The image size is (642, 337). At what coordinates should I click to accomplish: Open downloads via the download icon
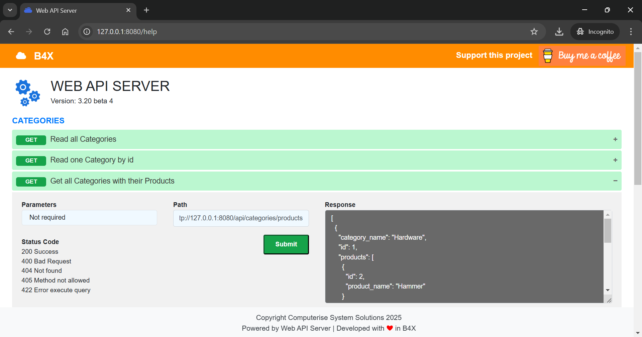[x=559, y=31]
